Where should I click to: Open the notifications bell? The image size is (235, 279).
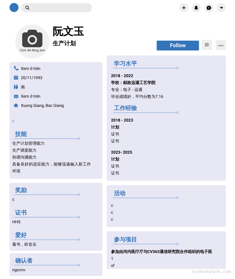(x=196, y=8)
